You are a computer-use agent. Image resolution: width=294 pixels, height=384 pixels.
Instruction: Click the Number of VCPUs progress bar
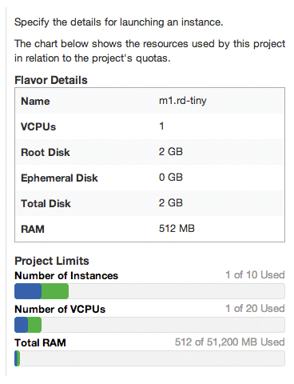(149, 325)
